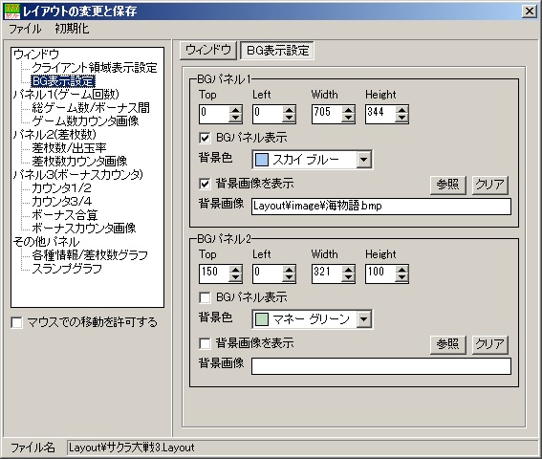Open the スカイブルー background color dropdown
The height and width of the screenshot is (459, 542).
pyautogui.click(x=363, y=160)
